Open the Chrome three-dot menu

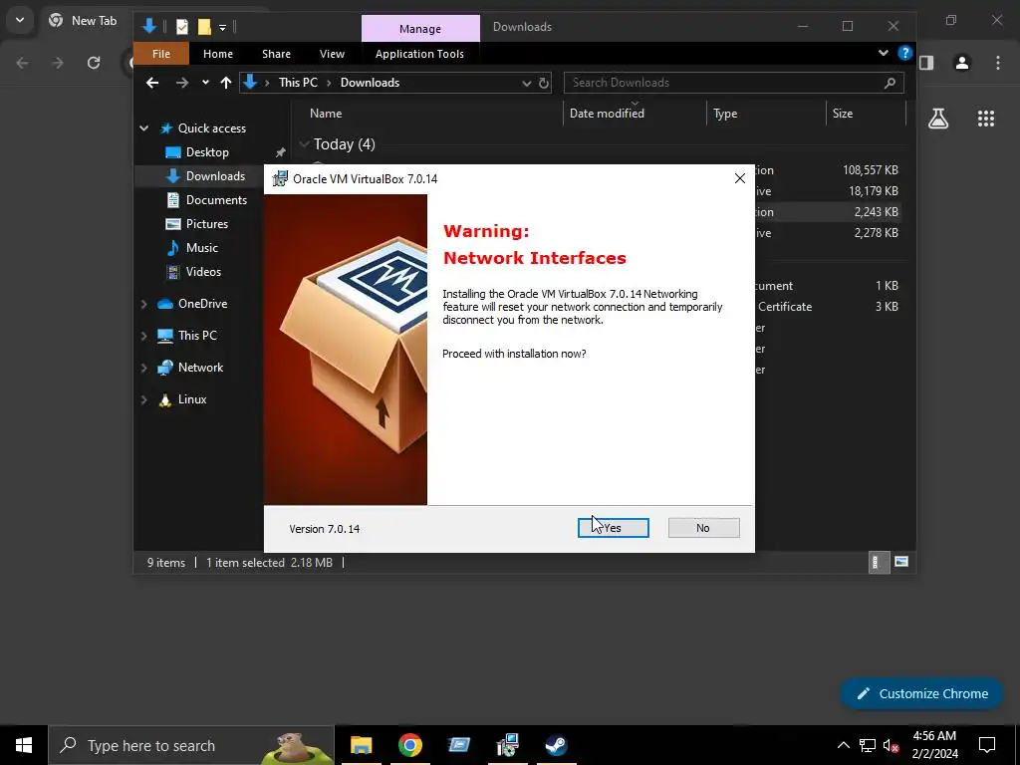pyautogui.click(x=998, y=63)
